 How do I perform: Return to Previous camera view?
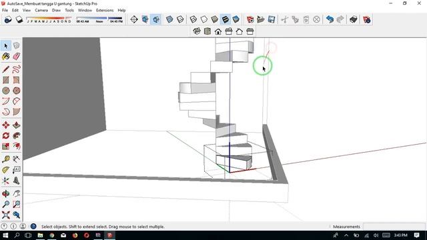(16, 215)
